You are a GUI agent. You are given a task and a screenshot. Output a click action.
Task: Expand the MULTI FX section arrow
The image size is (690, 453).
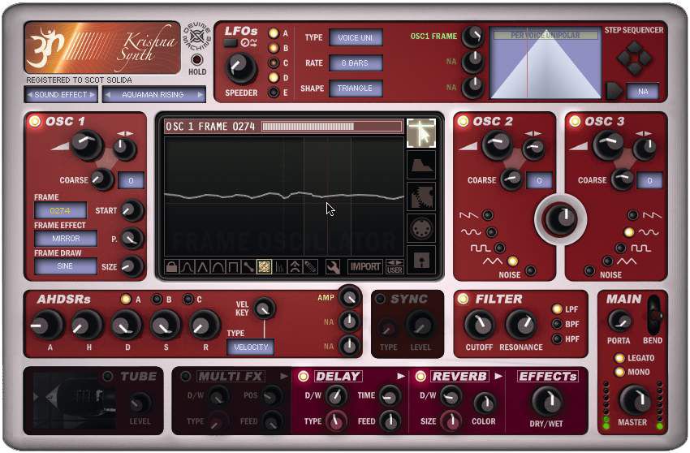283,377
